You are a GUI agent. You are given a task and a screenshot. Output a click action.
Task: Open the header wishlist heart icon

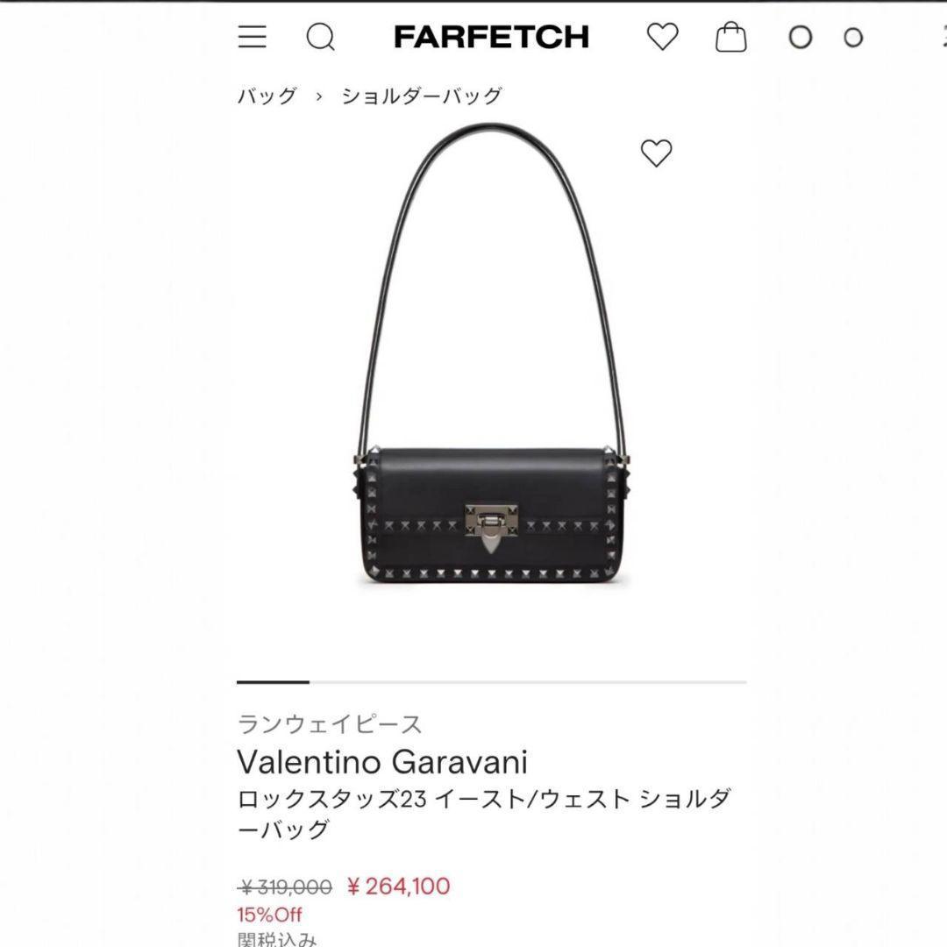(x=663, y=36)
